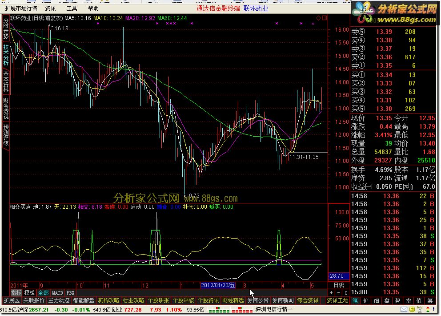Viewport: 441px width, 316px height.
Task: Click the antenna signal status icon
Action: 420,309
